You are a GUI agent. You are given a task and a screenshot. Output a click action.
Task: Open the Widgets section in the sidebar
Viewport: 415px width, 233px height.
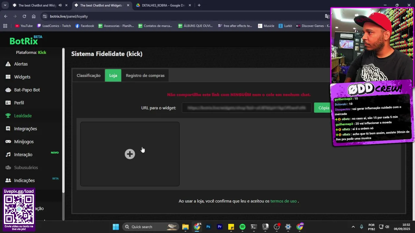tap(22, 77)
